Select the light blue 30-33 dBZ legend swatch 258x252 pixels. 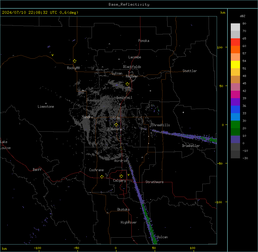(x=235, y=117)
